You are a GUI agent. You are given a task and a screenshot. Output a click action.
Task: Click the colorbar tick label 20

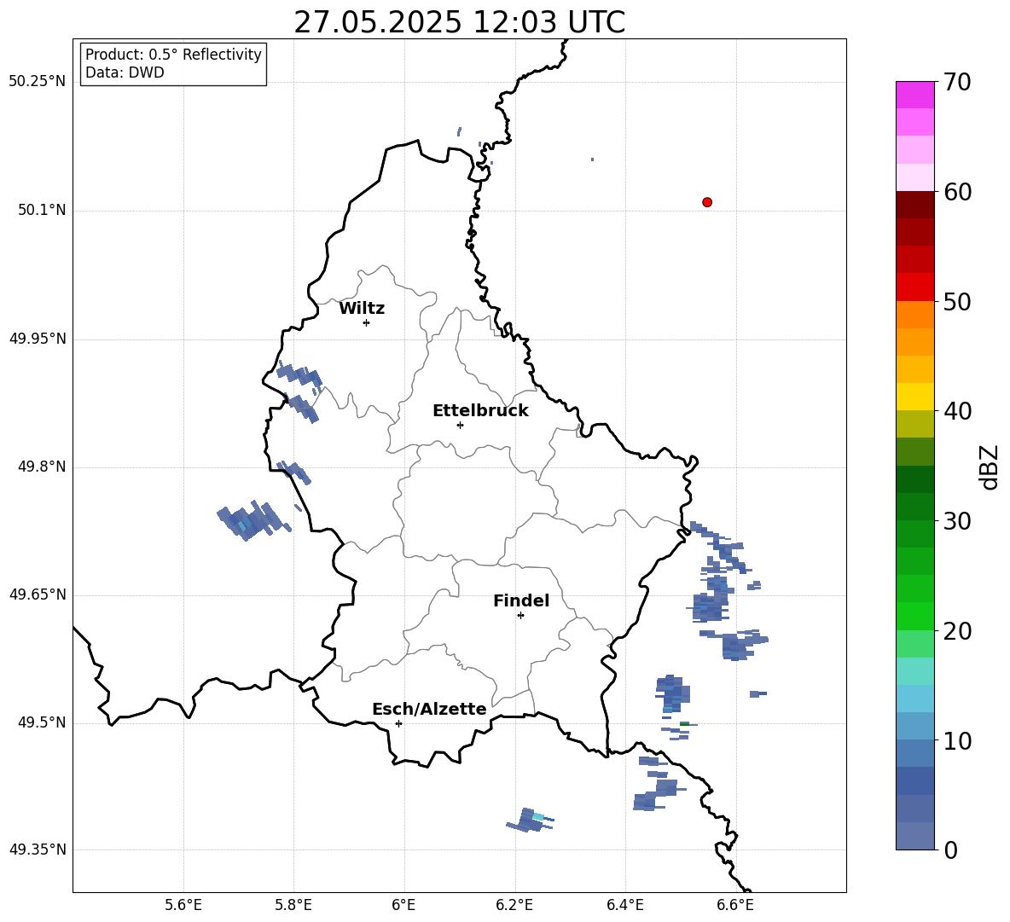coord(957,631)
